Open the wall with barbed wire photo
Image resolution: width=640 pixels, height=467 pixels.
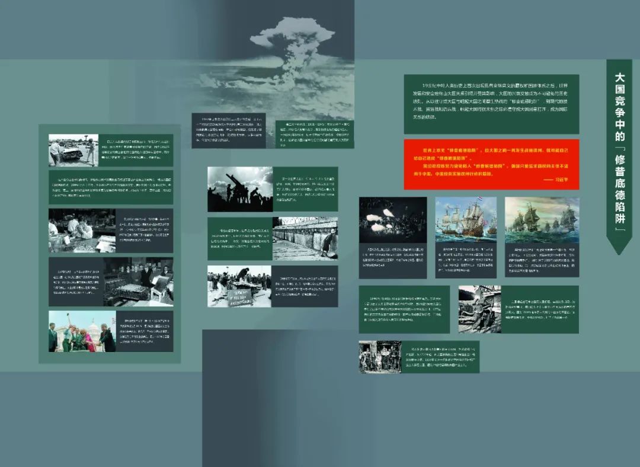click(305, 239)
